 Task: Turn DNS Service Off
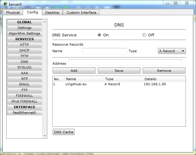(x=144, y=35)
